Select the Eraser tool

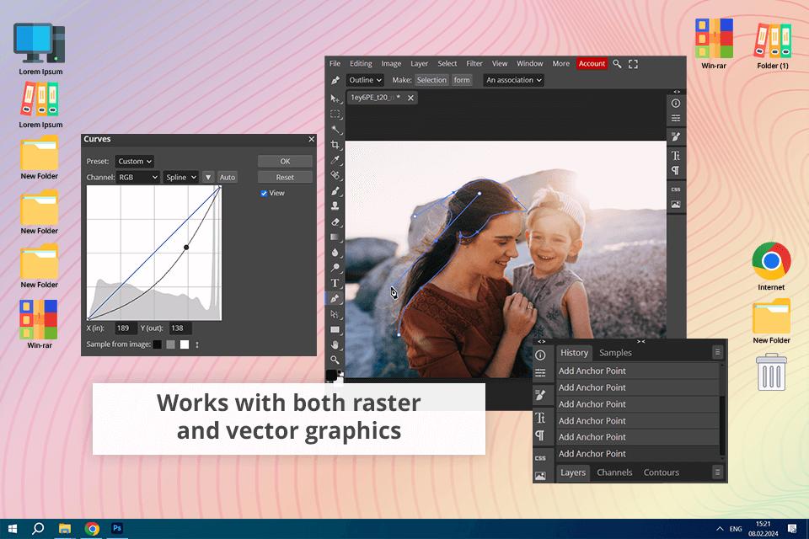(335, 221)
